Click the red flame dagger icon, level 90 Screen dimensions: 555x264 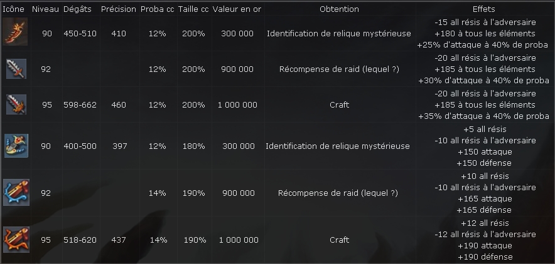click(x=15, y=32)
